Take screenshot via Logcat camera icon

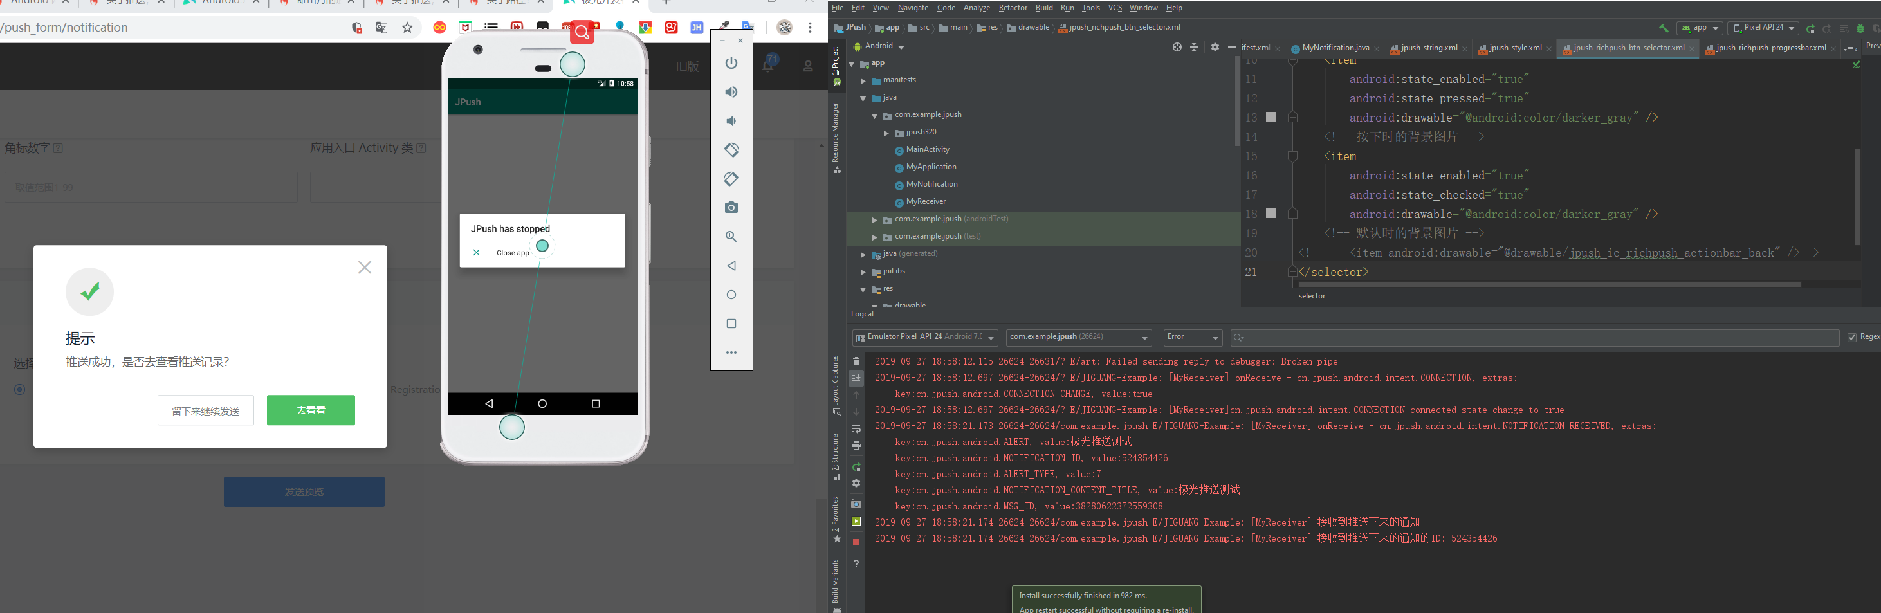click(856, 504)
